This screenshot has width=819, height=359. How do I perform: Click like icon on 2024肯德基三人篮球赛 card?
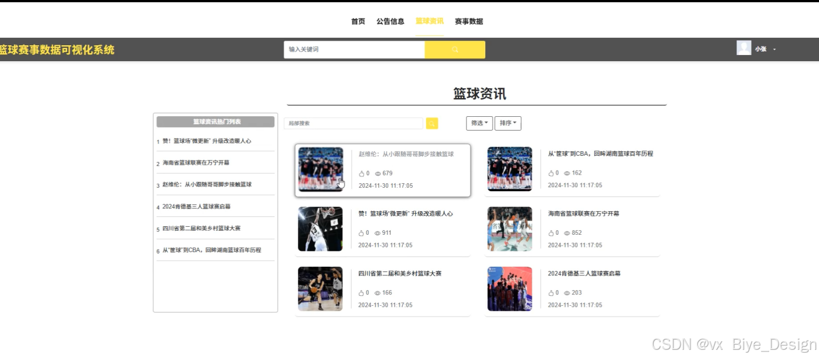(x=551, y=293)
